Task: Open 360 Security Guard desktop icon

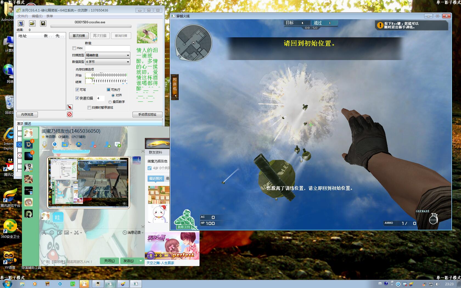Action: (x=10, y=229)
